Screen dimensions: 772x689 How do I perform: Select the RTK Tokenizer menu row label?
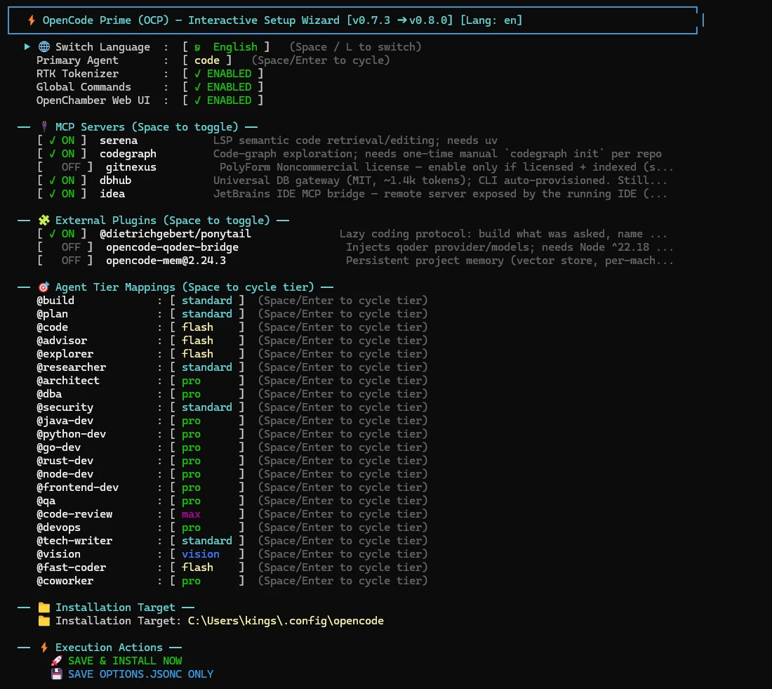(x=77, y=74)
